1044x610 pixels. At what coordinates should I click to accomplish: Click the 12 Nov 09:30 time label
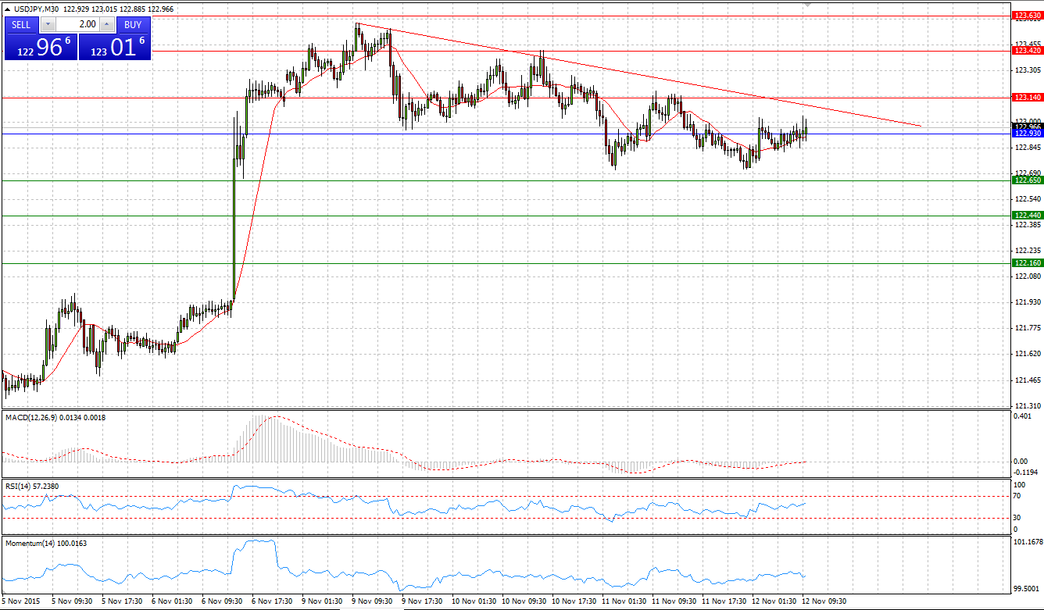[823, 601]
